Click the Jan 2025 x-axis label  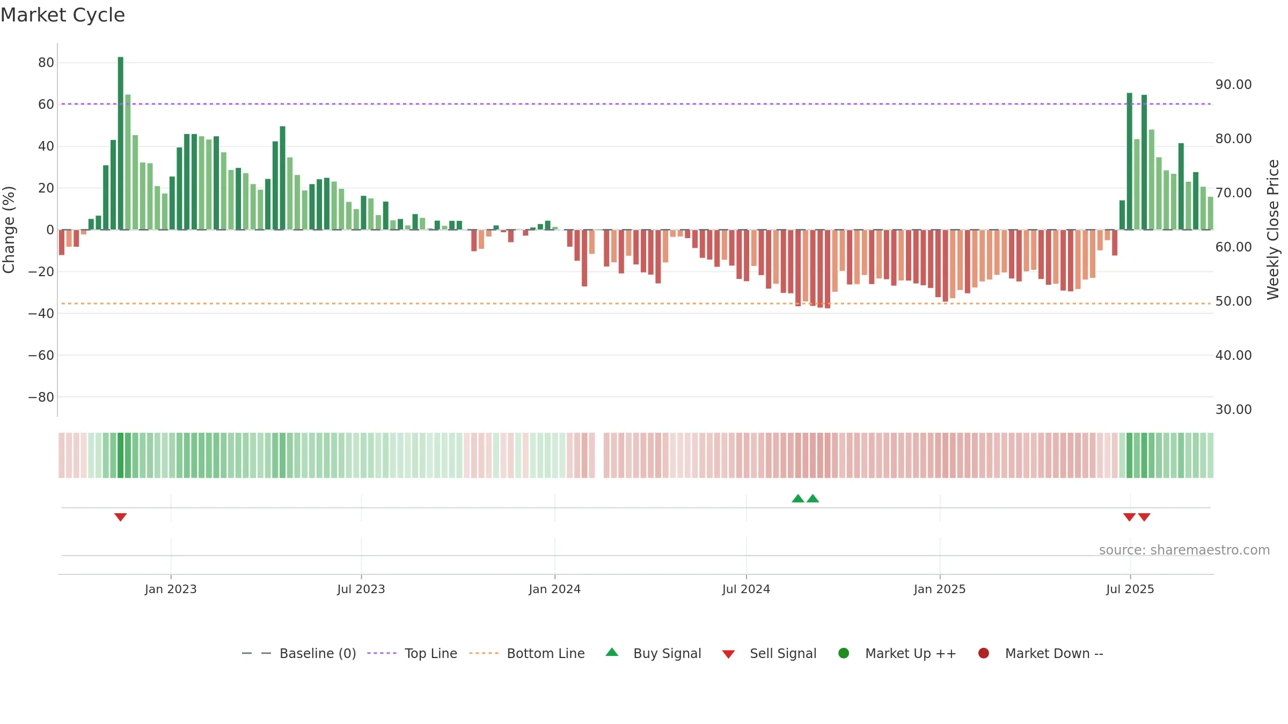coord(940,589)
